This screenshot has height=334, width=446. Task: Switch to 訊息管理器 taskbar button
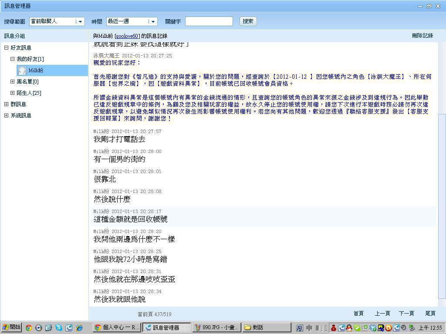167,327
